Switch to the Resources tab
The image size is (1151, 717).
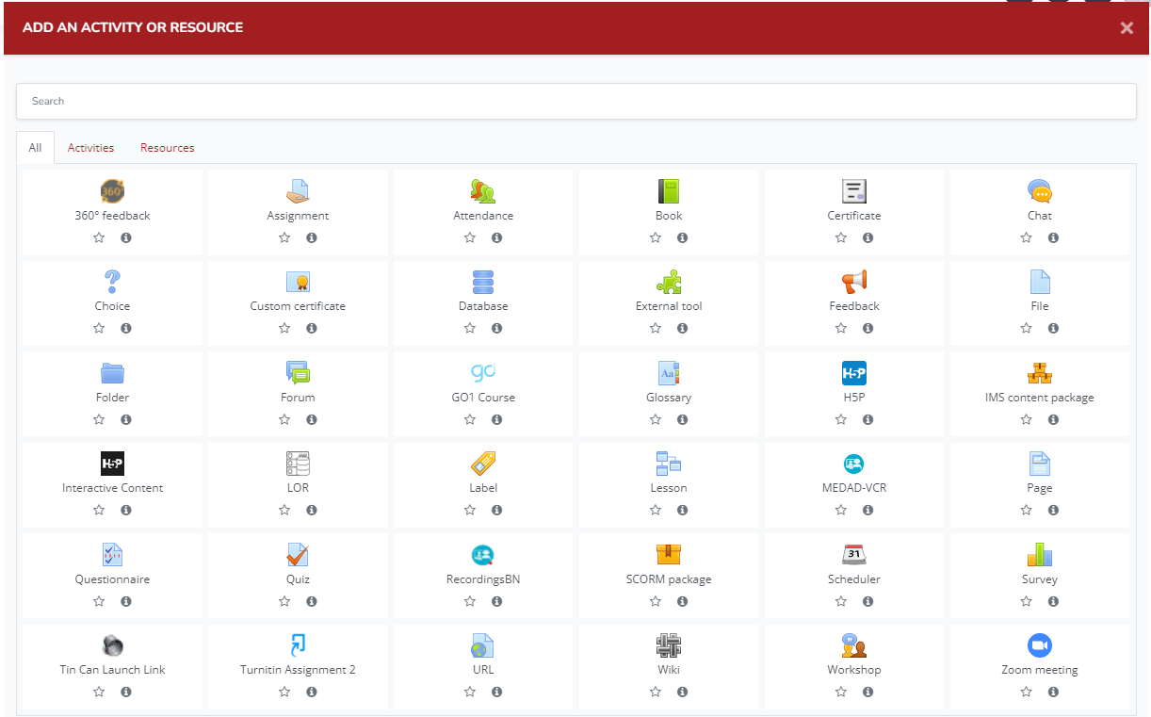(x=167, y=148)
